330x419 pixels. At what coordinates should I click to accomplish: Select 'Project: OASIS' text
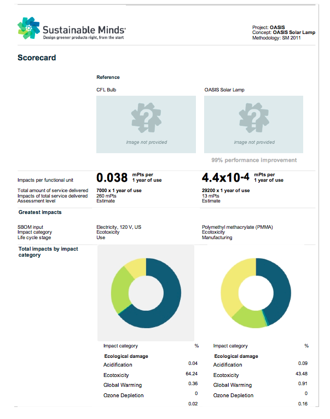pyautogui.click(x=269, y=27)
